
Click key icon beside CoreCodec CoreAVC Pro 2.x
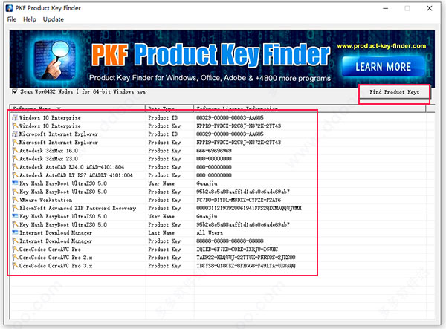click(x=15, y=258)
